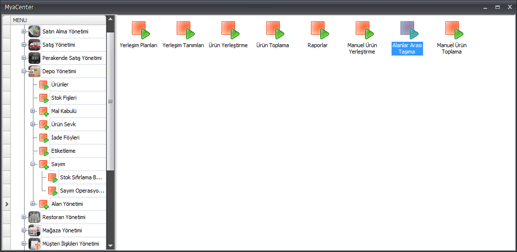Screen dimensions: 517x252
Task: Expand the Müşteri İlişkileri Yönetimi node
Action: click(24, 244)
